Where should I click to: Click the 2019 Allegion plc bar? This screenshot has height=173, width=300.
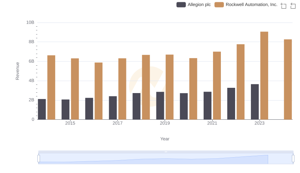pyautogui.click(x=160, y=106)
